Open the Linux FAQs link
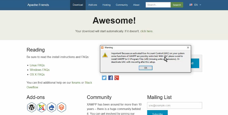This screenshot has width=228, height=115. (x=37, y=65)
